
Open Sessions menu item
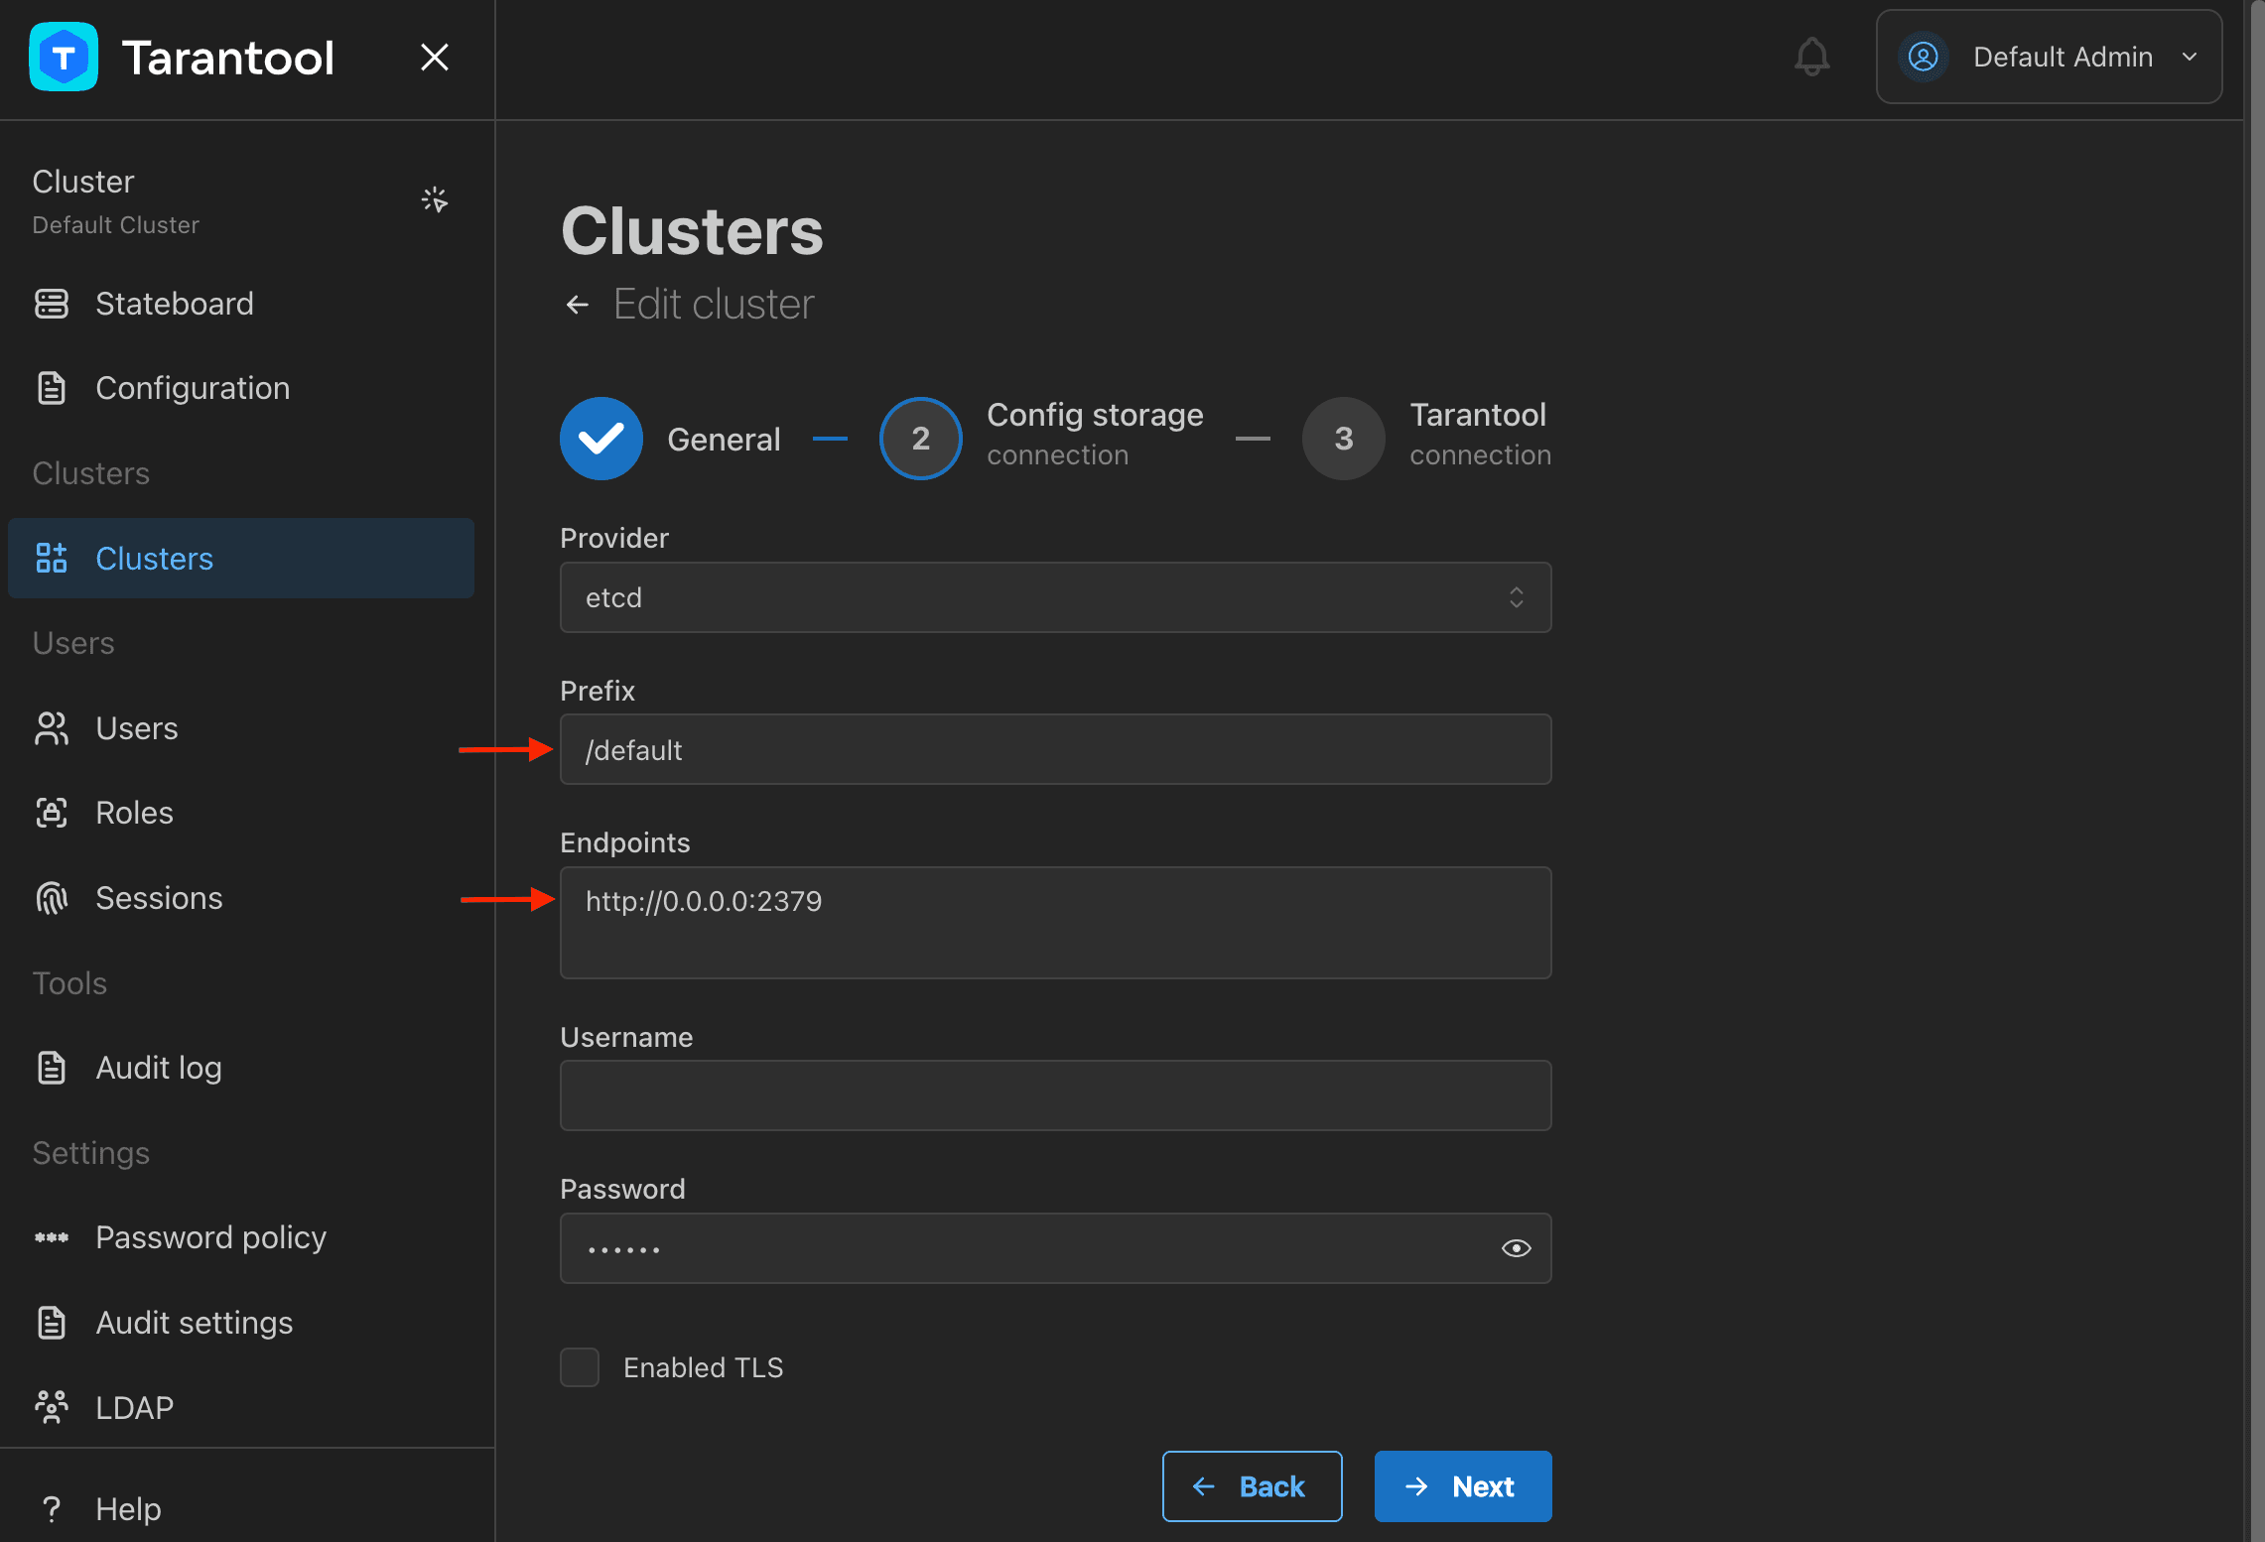(x=240, y=898)
